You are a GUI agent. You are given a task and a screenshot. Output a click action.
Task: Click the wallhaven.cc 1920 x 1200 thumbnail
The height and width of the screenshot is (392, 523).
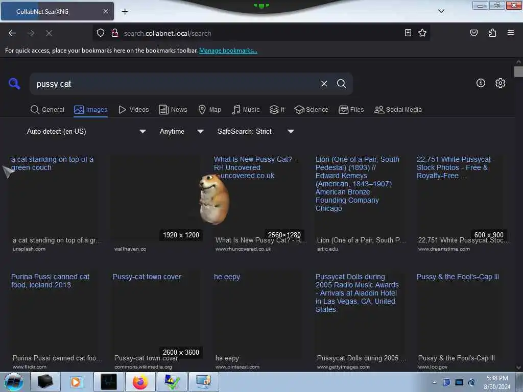point(157,198)
